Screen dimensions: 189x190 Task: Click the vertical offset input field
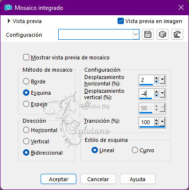[146, 94]
